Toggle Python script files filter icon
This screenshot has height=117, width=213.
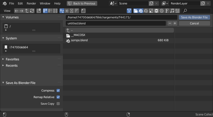(162, 11)
